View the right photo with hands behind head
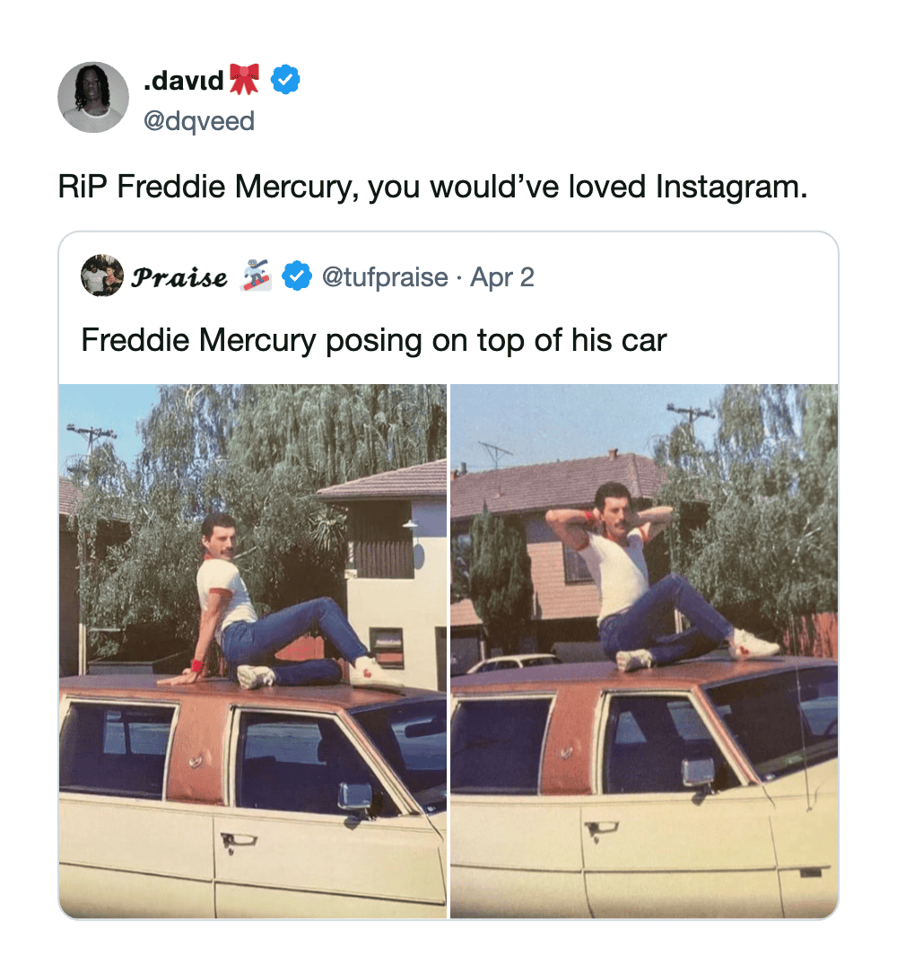Screen dimensions: 897x980 (644, 652)
